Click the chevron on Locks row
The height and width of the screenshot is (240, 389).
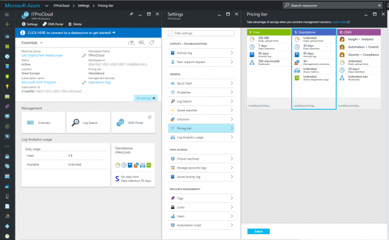[x=232, y=207]
